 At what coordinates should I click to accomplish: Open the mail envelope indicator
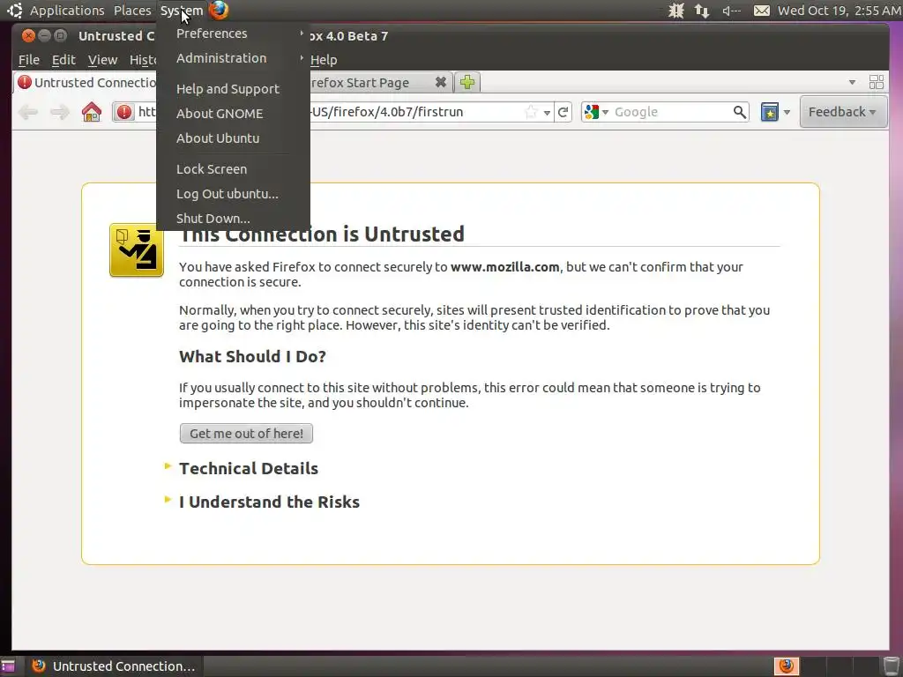(761, 11)
